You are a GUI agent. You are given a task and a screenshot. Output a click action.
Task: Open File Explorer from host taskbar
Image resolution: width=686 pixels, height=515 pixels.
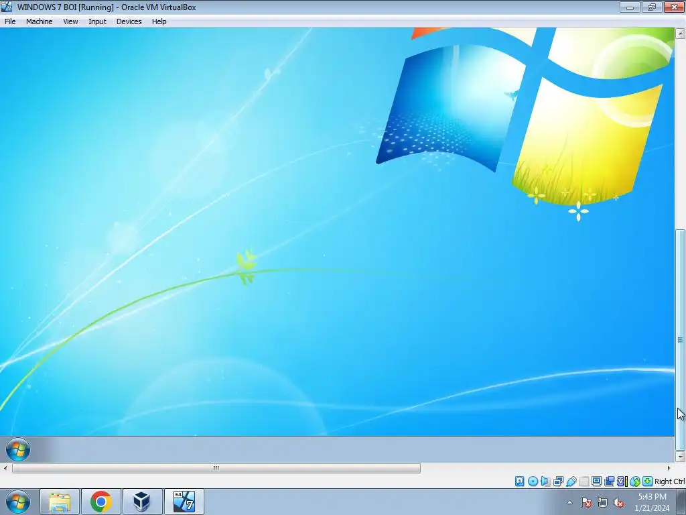(60, 502)
